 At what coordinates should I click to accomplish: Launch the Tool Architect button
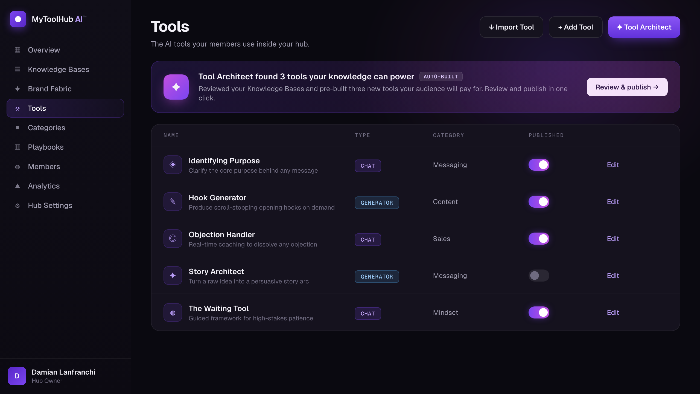[644, 27]
